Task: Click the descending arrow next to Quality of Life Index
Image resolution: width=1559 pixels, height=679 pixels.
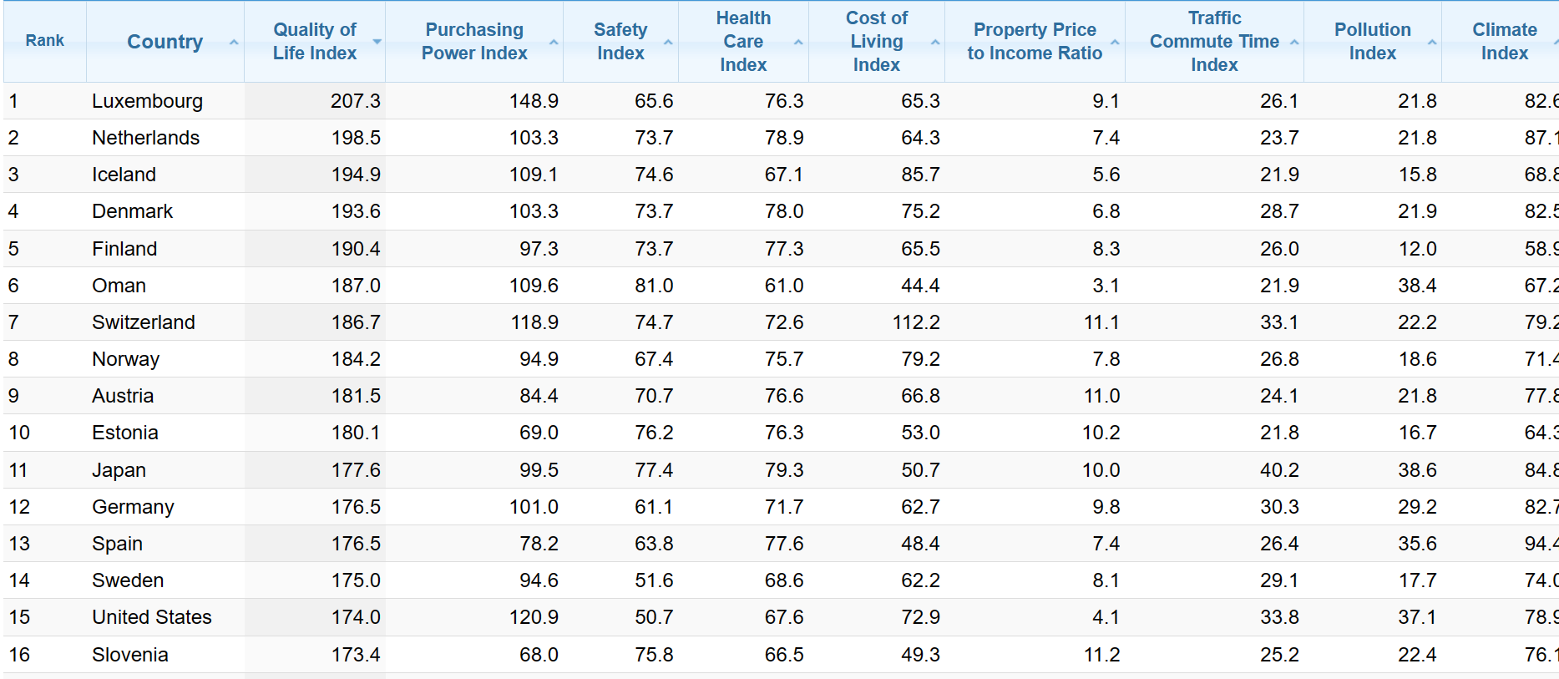Action: [377, 42]
